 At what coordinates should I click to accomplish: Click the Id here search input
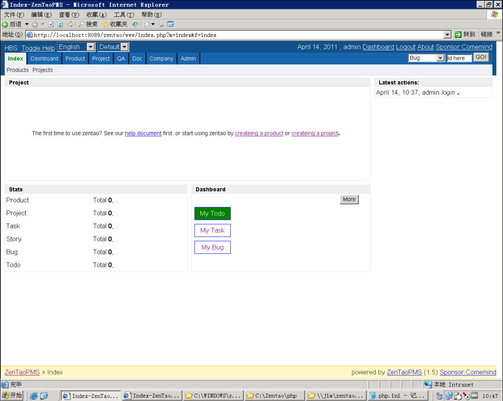pyautogui.click(x=459, y=58)
